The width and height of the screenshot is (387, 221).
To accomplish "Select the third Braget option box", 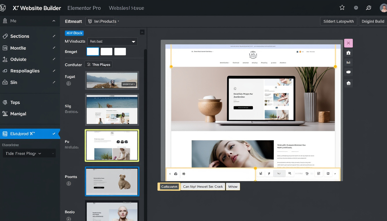I will [120, 51].
